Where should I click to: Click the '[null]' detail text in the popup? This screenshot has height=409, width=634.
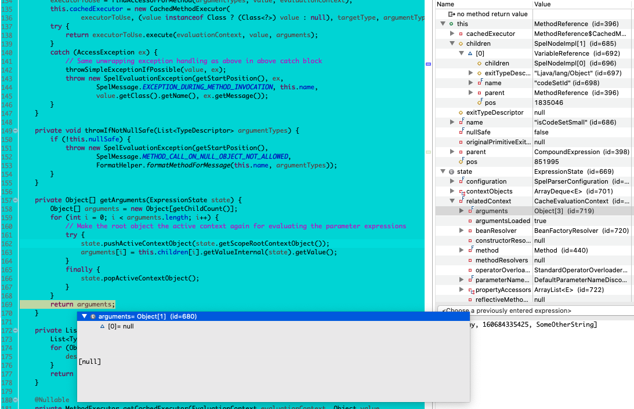90,361
